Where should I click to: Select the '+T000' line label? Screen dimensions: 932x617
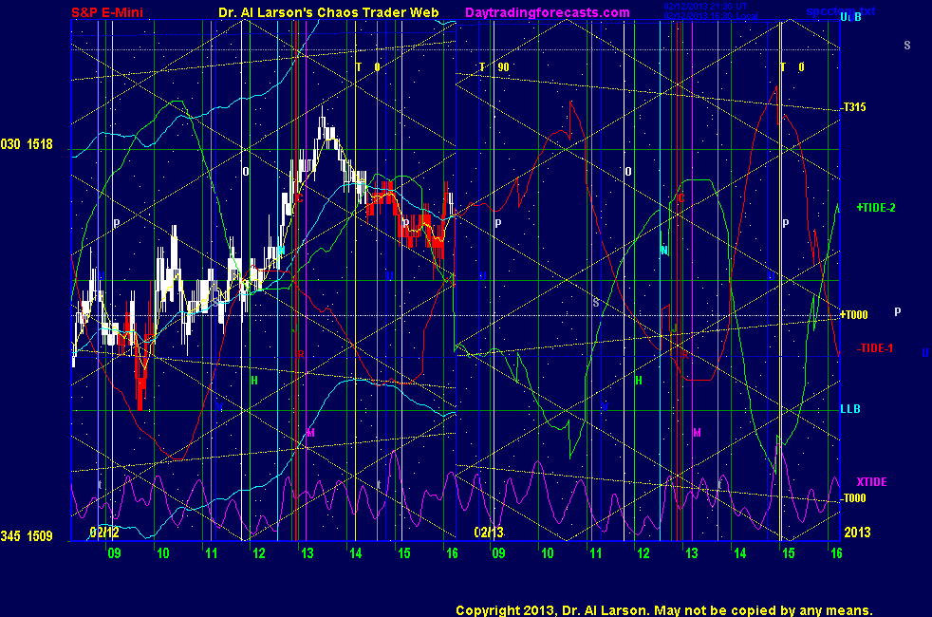tap(855, 314)
